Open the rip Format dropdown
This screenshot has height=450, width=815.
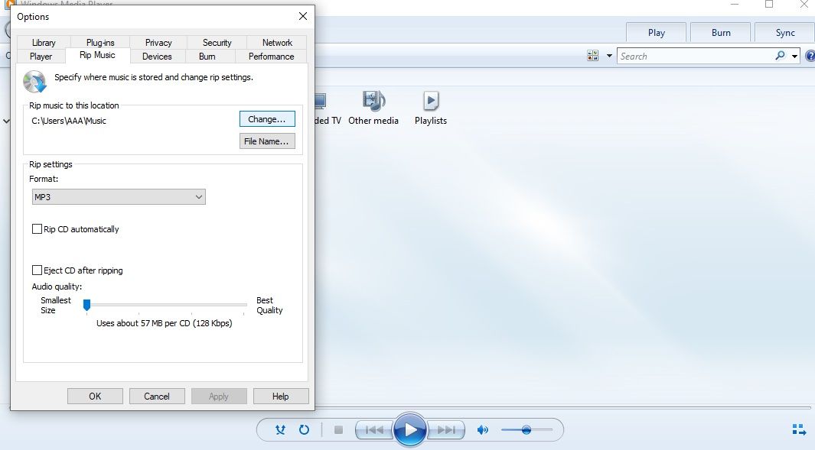[119, 196]
